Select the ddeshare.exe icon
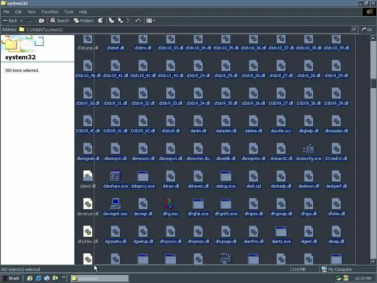 (115, 177)
